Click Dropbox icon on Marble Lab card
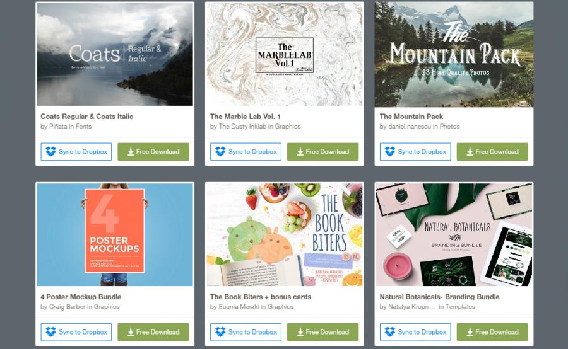This screenshot has width=568, height=349. 220,152
